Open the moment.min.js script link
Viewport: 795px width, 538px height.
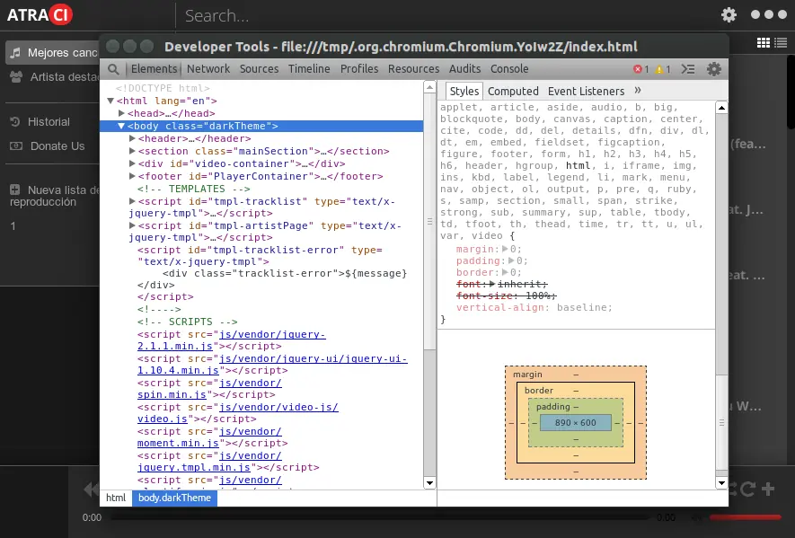(x=209, y=437)
